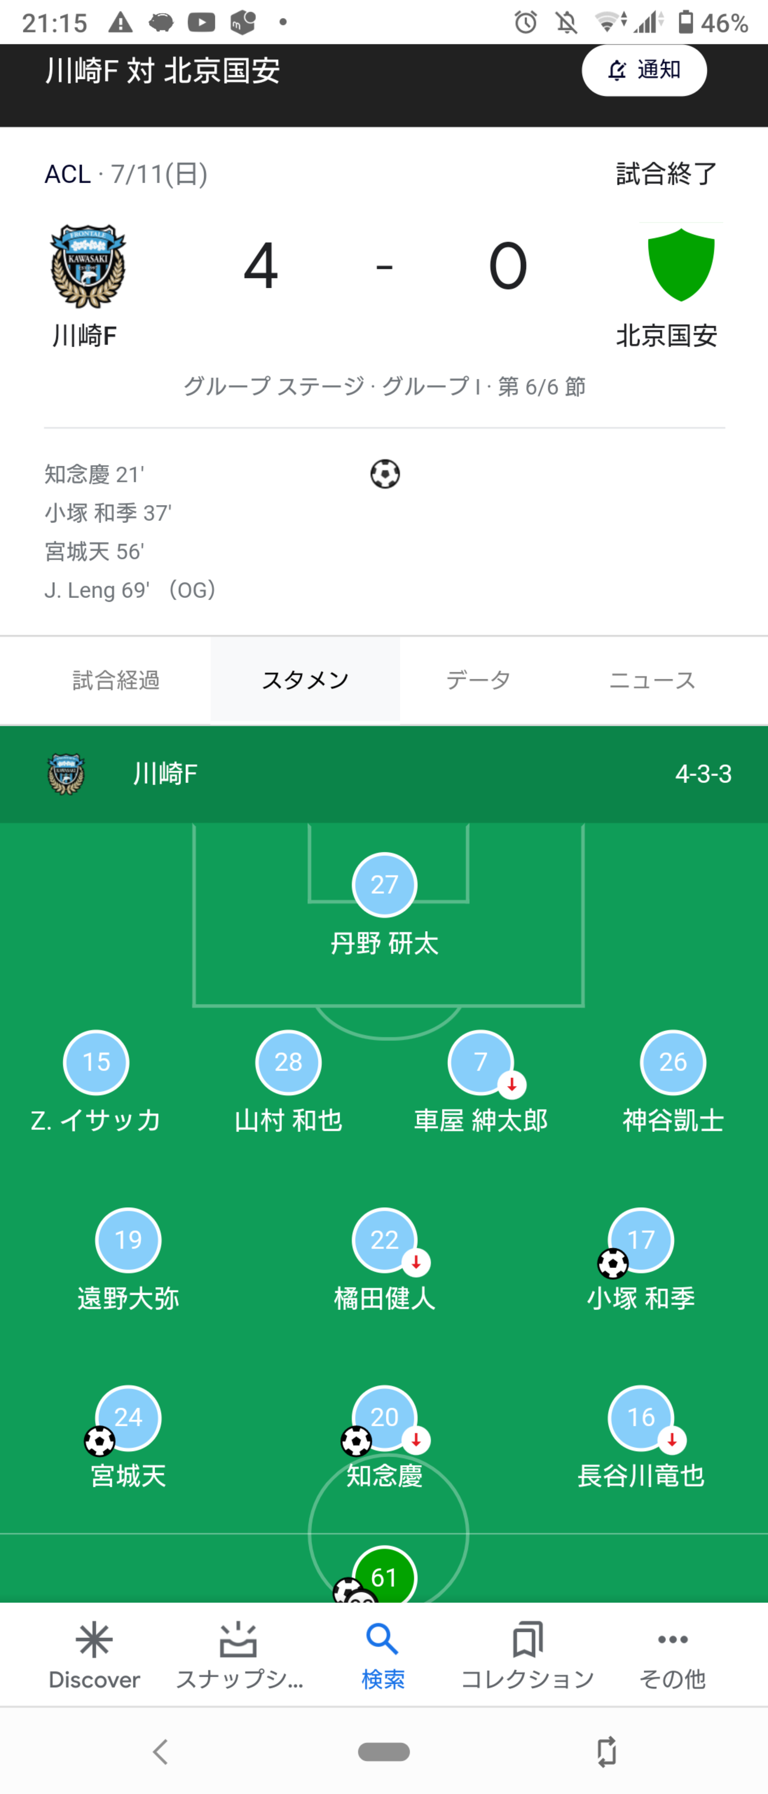The height and width of the screenshot is (1794, 768).
Task: Tap the 川崎F lineup header crest
Action: pyautogui.click(x=66, y=774)
